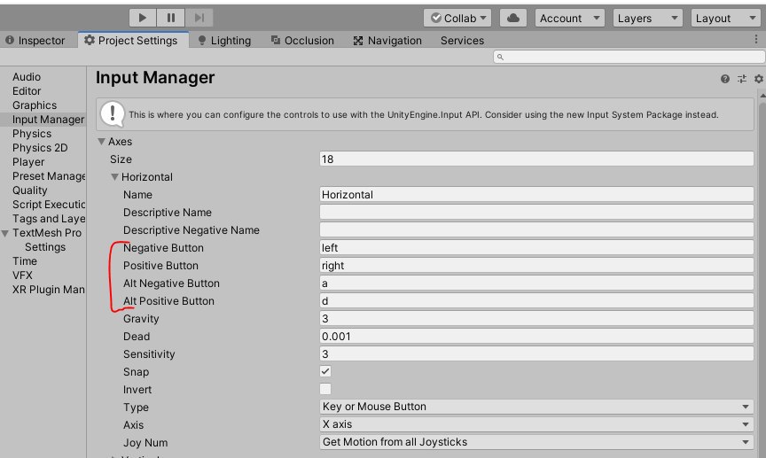766x458 pixels.
Task: Open the Input Manager gear menu
Action: point(759,79)
